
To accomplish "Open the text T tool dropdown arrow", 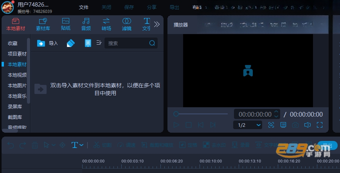I will click(x=81, y=145).
